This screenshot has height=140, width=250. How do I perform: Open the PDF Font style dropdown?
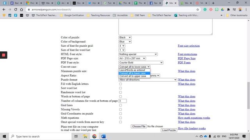[141, 63]
